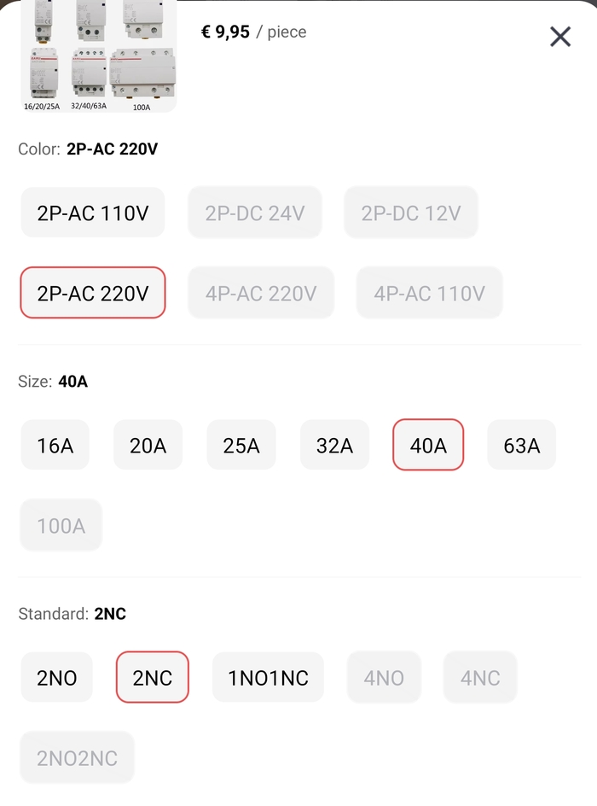
Task: Select the 16A size
Action: (55, 445)
